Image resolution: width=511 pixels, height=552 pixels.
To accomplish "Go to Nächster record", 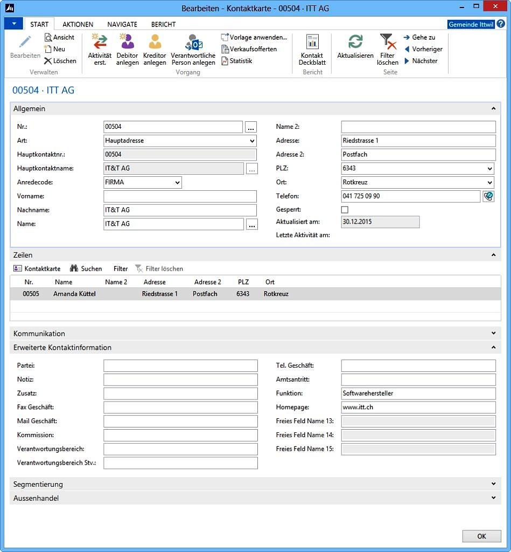I will [x=421, y=60].
